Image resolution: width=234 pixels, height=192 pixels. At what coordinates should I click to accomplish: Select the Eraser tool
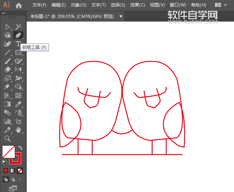click(8, 70)
